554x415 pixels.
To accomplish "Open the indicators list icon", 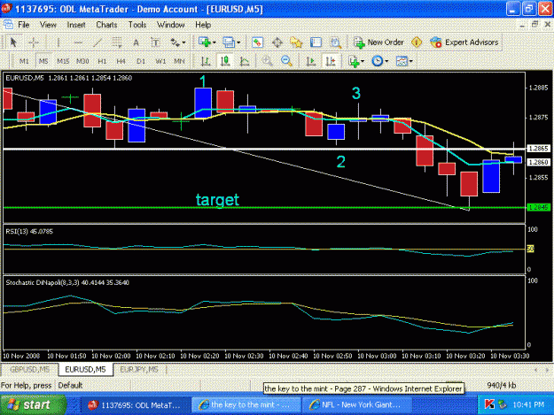I will tap(354, 61).
